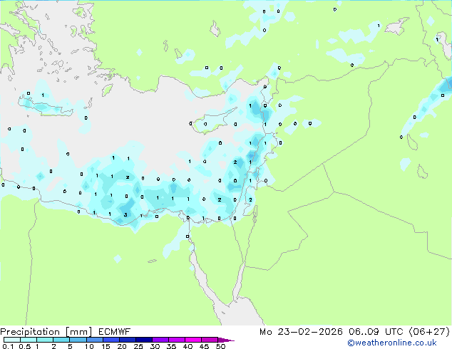This screenshot has height=349, width=452.
Task: Click the above-50 mm arrow tip of legend
Action: pos(226,340)
